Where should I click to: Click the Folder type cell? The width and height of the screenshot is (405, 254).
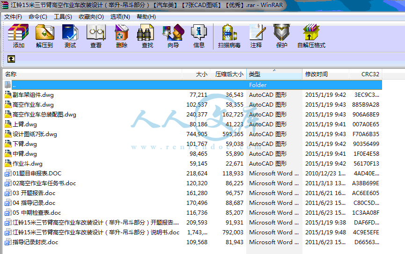(258, 85)
